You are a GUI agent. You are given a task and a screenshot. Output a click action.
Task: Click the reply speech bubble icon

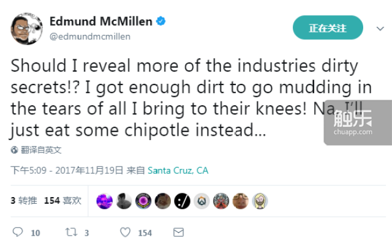(18, 233)
